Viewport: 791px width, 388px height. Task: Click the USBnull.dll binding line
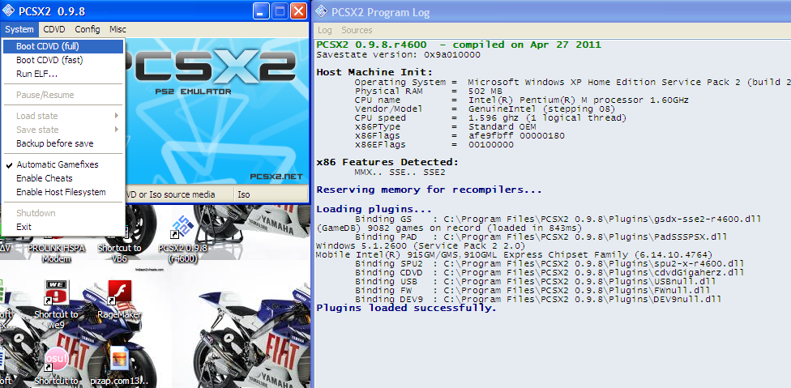coord(535,282)
